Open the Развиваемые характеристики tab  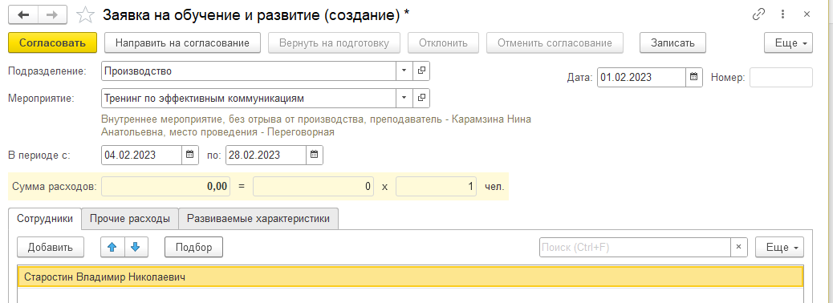coord(258,219)
